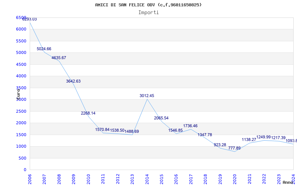This screenshot has width=297, height=186.
Task: Click the 2006 x-axis year label
Action: 30,179
